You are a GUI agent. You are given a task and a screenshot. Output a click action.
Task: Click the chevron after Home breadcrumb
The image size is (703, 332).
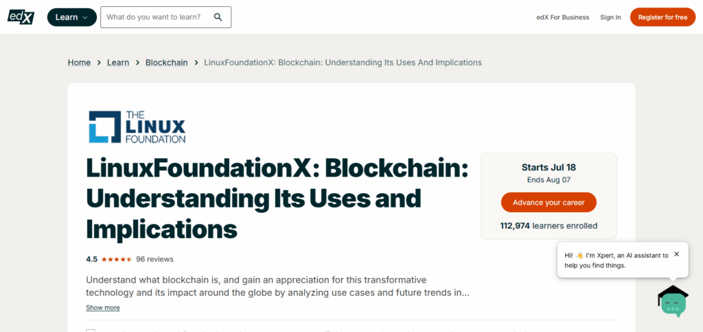click(99, 63)
